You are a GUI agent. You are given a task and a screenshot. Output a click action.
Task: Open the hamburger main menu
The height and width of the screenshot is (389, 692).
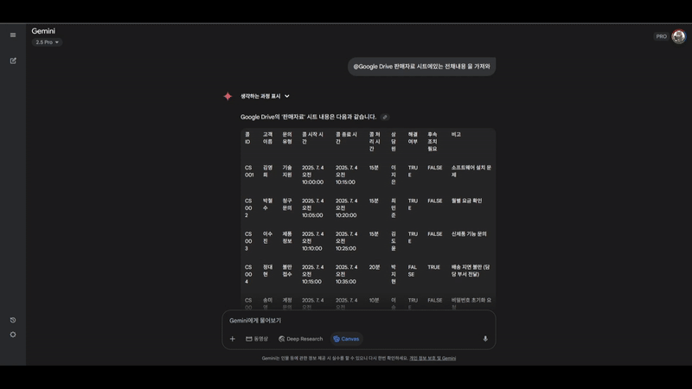[x=13, y=35]
